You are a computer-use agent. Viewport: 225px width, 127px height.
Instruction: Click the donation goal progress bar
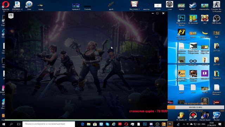pos(195,107)
